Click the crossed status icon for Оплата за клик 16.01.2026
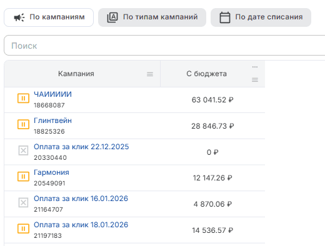This screenshot has width=325, height=246. 23,202
